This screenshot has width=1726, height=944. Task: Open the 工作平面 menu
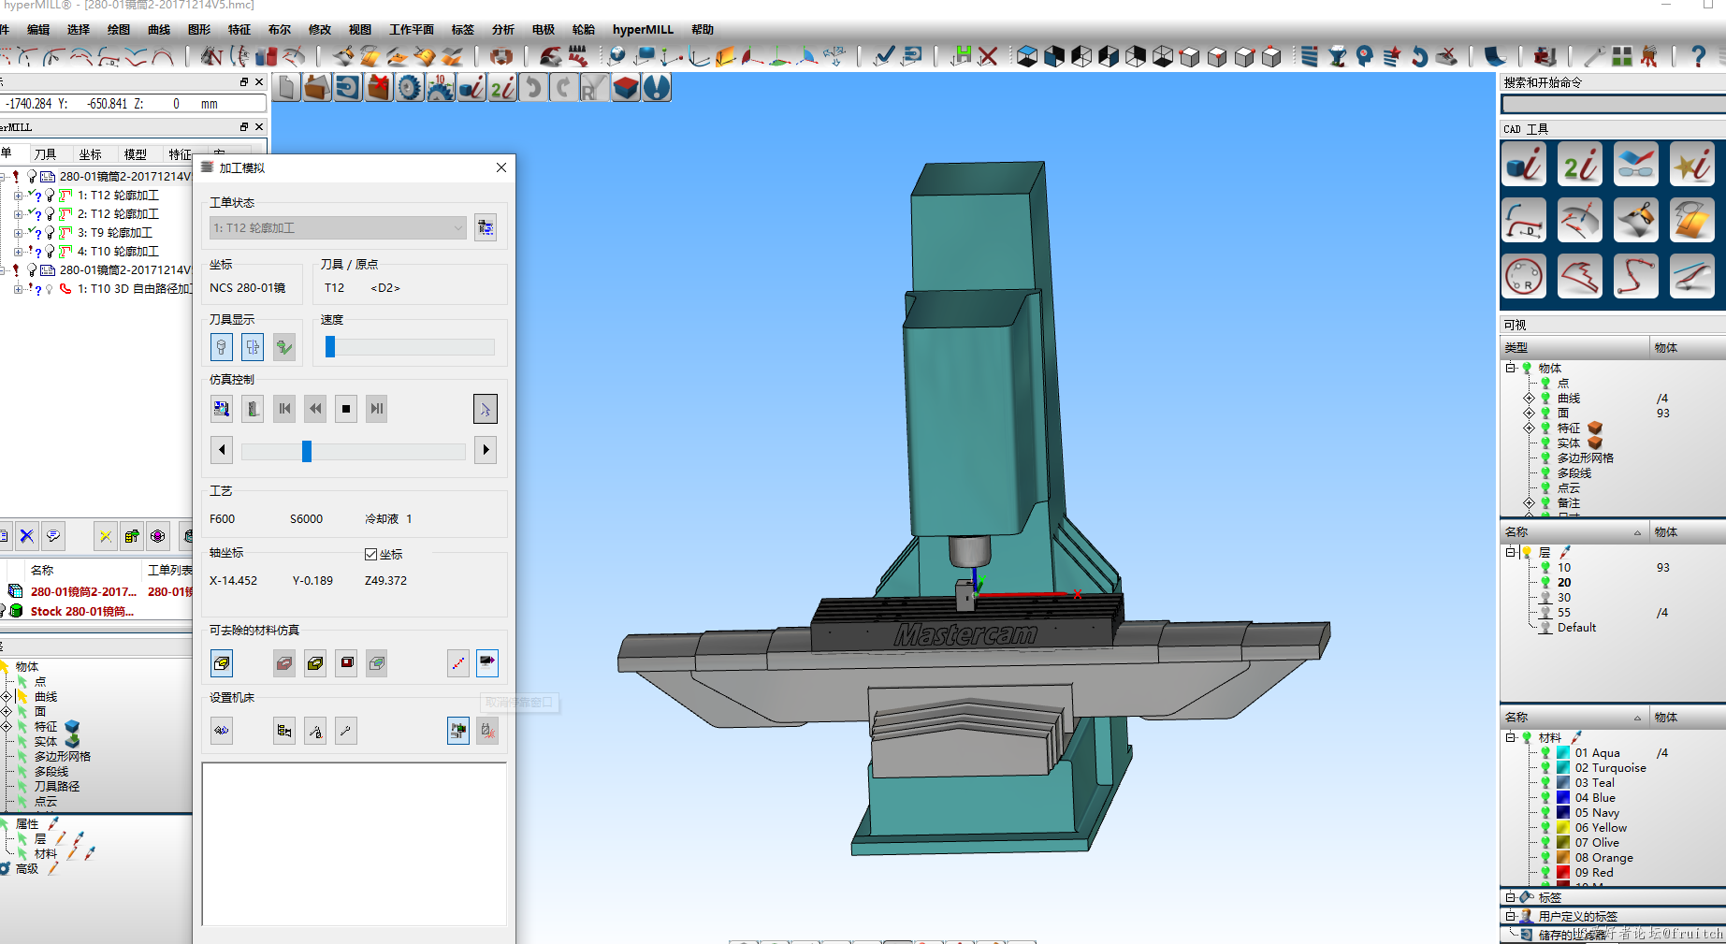pyautogui.click(x=412, y=30)
